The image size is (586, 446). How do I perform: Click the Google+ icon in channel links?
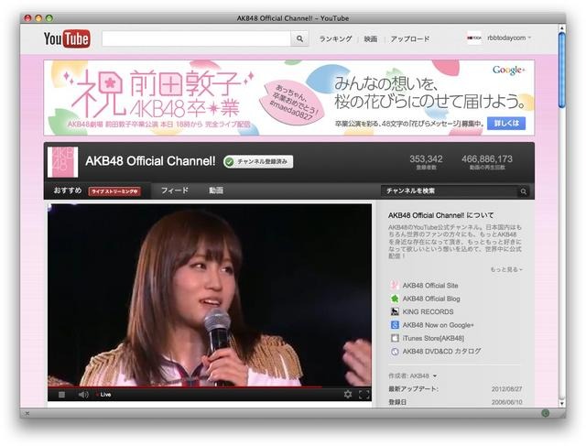coord(395,324)
